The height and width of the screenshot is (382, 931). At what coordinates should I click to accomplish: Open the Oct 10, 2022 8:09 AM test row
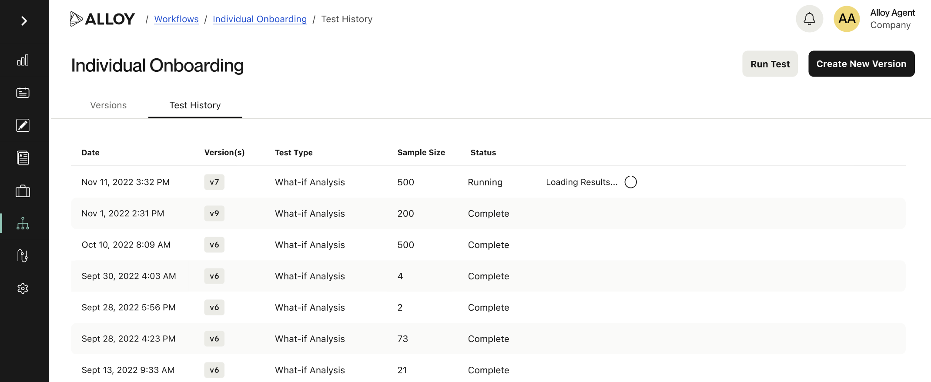point(488,245)
